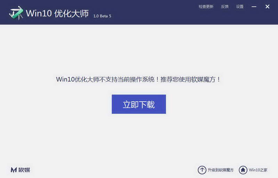Screen dimensions: 278x178
Task: Minimize the Win10 优化大师 window
Action: (x=254, y=7)
